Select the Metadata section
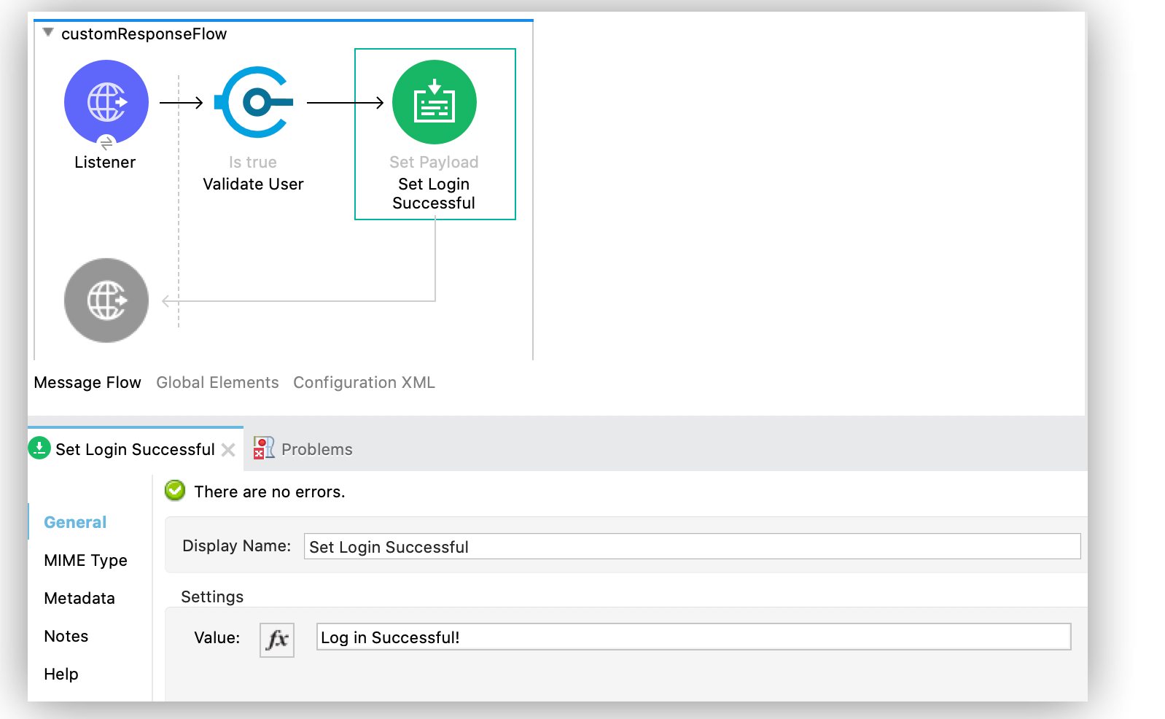Image resolution: width=1165 pixels, height=719 pixels. [x=79, y=598]
